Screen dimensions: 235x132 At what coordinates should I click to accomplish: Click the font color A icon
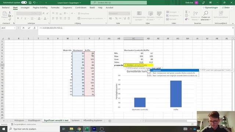(x=45, y=18)
